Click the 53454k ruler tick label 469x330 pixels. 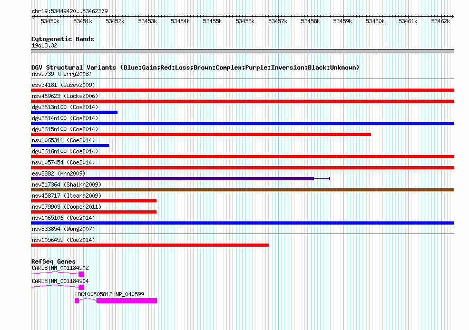[x=180, y=21]
